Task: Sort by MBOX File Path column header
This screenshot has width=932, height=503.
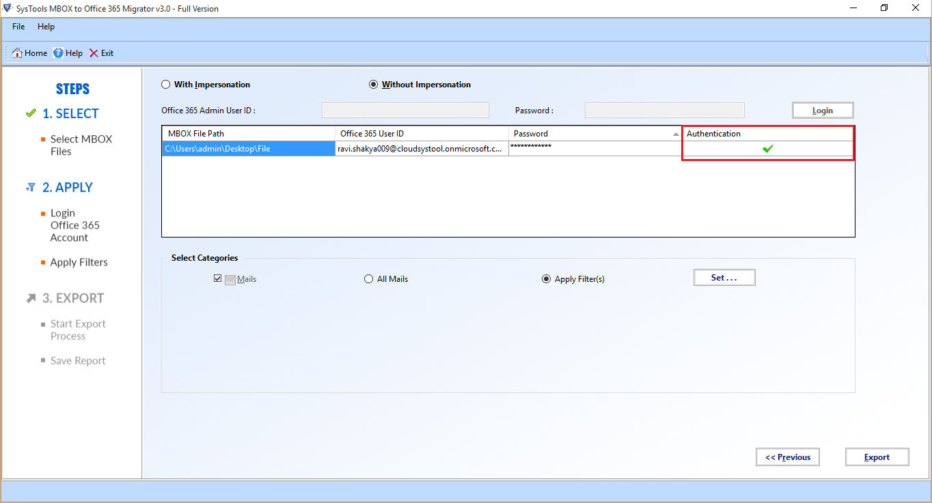Action: (x=249, y=134)
